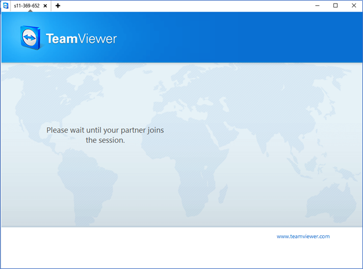Open a new tab with the plus button

(58, 6)
